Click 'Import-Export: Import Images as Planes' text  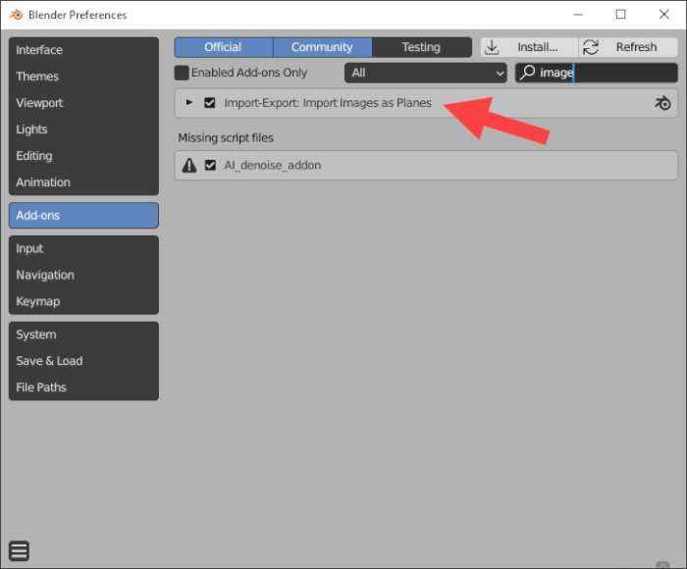[x=328, y=103]
